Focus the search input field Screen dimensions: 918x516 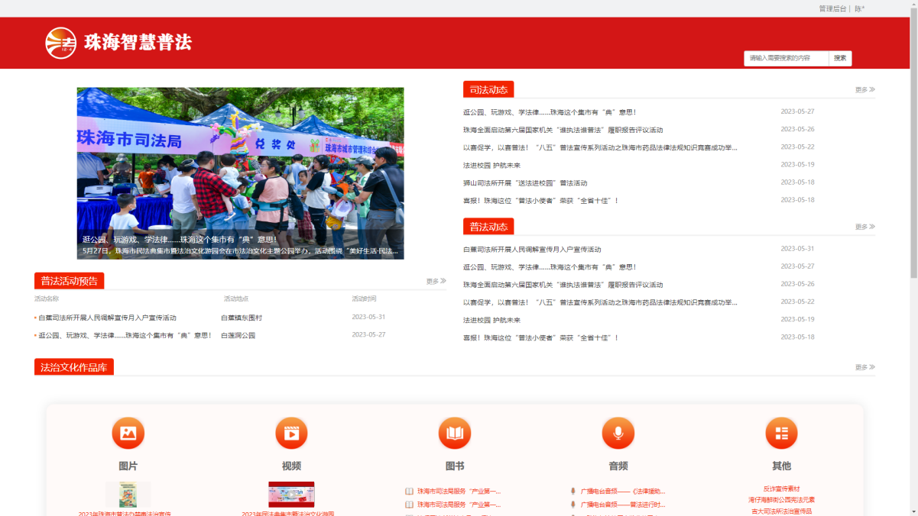(x=786, y=58)
